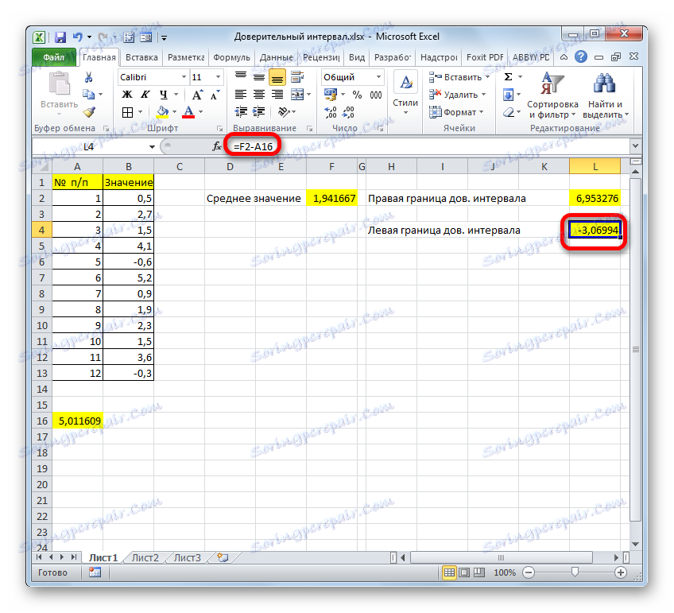This screenshot has width=674, height=613.
Task: Click the zoom slider handle
Action: (x=575, y=572)
